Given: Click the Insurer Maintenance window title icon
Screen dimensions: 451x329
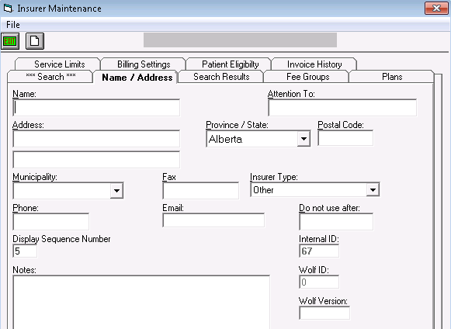Looking at the screenshot, I should 8,9.
